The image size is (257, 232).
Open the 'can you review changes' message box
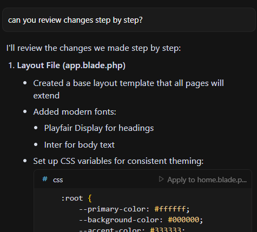(129, 20)
